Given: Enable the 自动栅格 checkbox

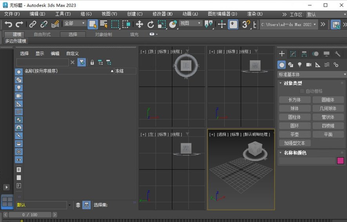Looking at the screenshot, I should click(302, 91).
